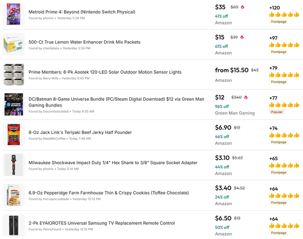
Task: Click the $6.90 price on beef jerky
Action: pos(223,127)
